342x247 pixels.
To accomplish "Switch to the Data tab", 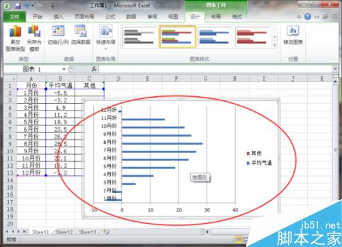I will tap(131, 16).
